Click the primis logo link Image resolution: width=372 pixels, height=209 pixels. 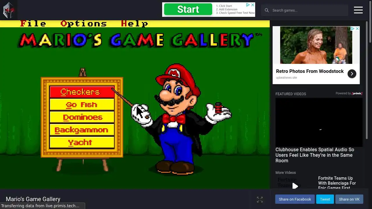[x=357, y=93]
